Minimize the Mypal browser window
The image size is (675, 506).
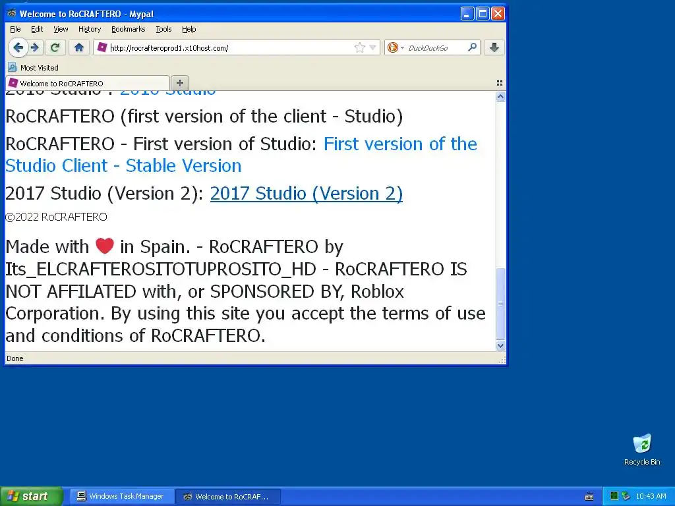[467, 13]
